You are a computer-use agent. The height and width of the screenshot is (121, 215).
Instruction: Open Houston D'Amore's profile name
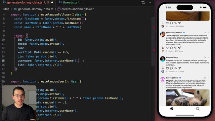point(174,33)
